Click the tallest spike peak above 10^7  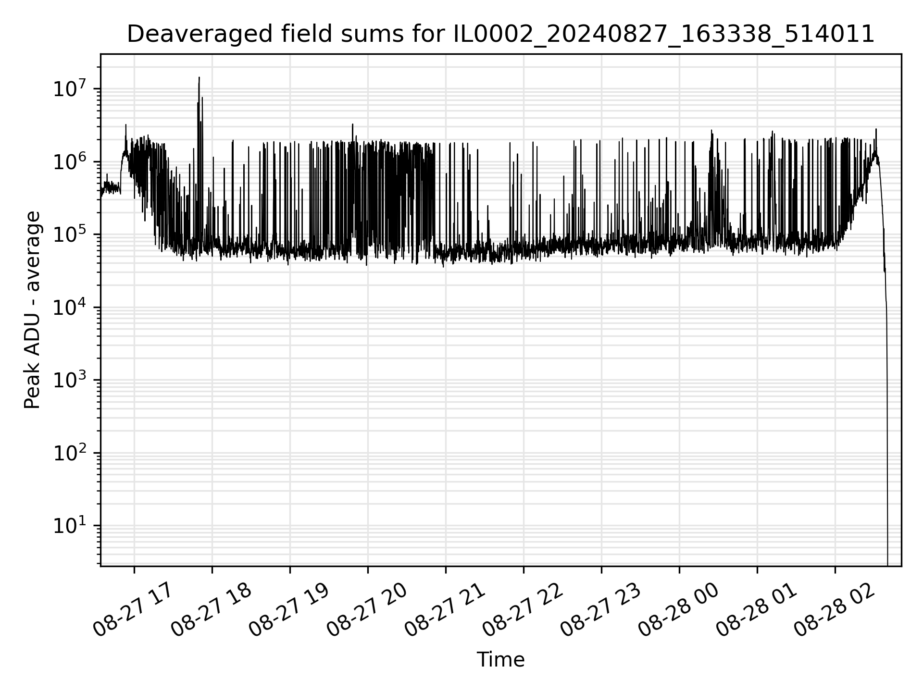click(x=199, y=78)
